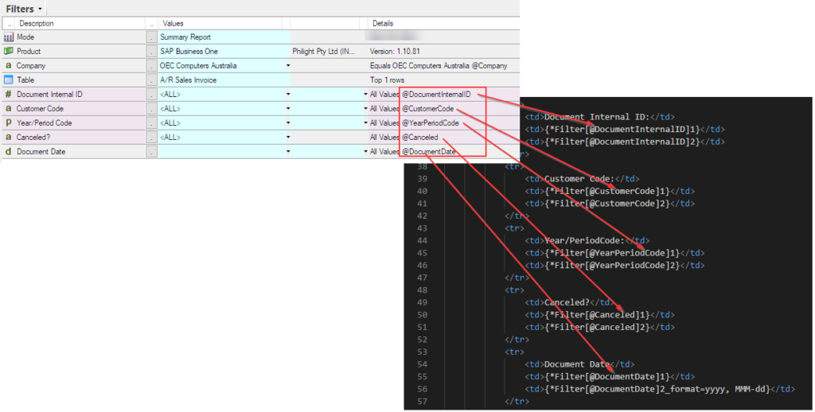
Task: Click the 'Year/Period Code' description label
Action: [x=45, y=122]
